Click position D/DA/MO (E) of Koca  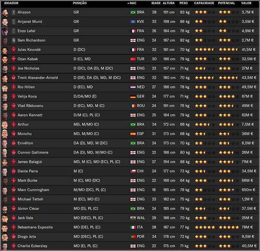(85, 96)
